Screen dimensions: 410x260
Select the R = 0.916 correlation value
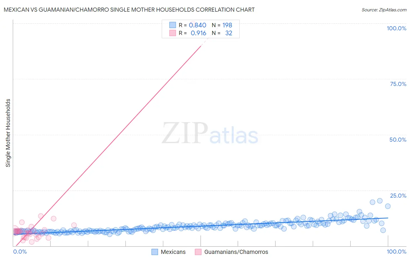click(x=192, y=33)
